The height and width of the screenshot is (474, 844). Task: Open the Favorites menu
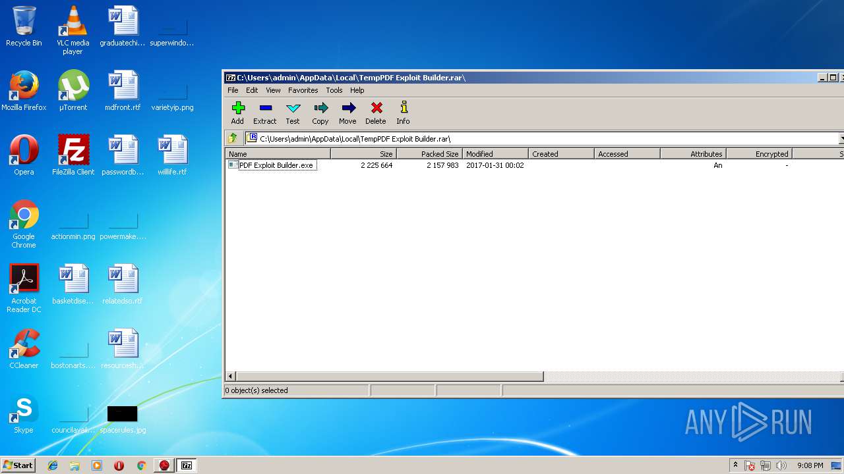click(303, 90)
